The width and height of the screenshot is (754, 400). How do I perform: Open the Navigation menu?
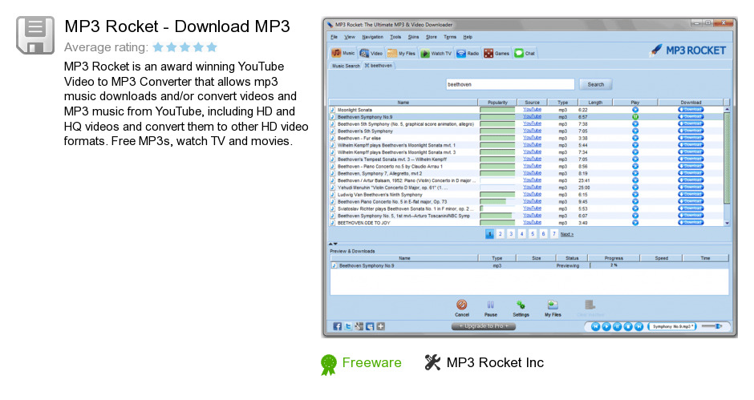click(373, 37)
